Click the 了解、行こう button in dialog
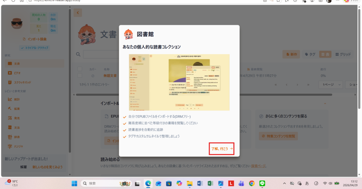 [x=222, y=149]
